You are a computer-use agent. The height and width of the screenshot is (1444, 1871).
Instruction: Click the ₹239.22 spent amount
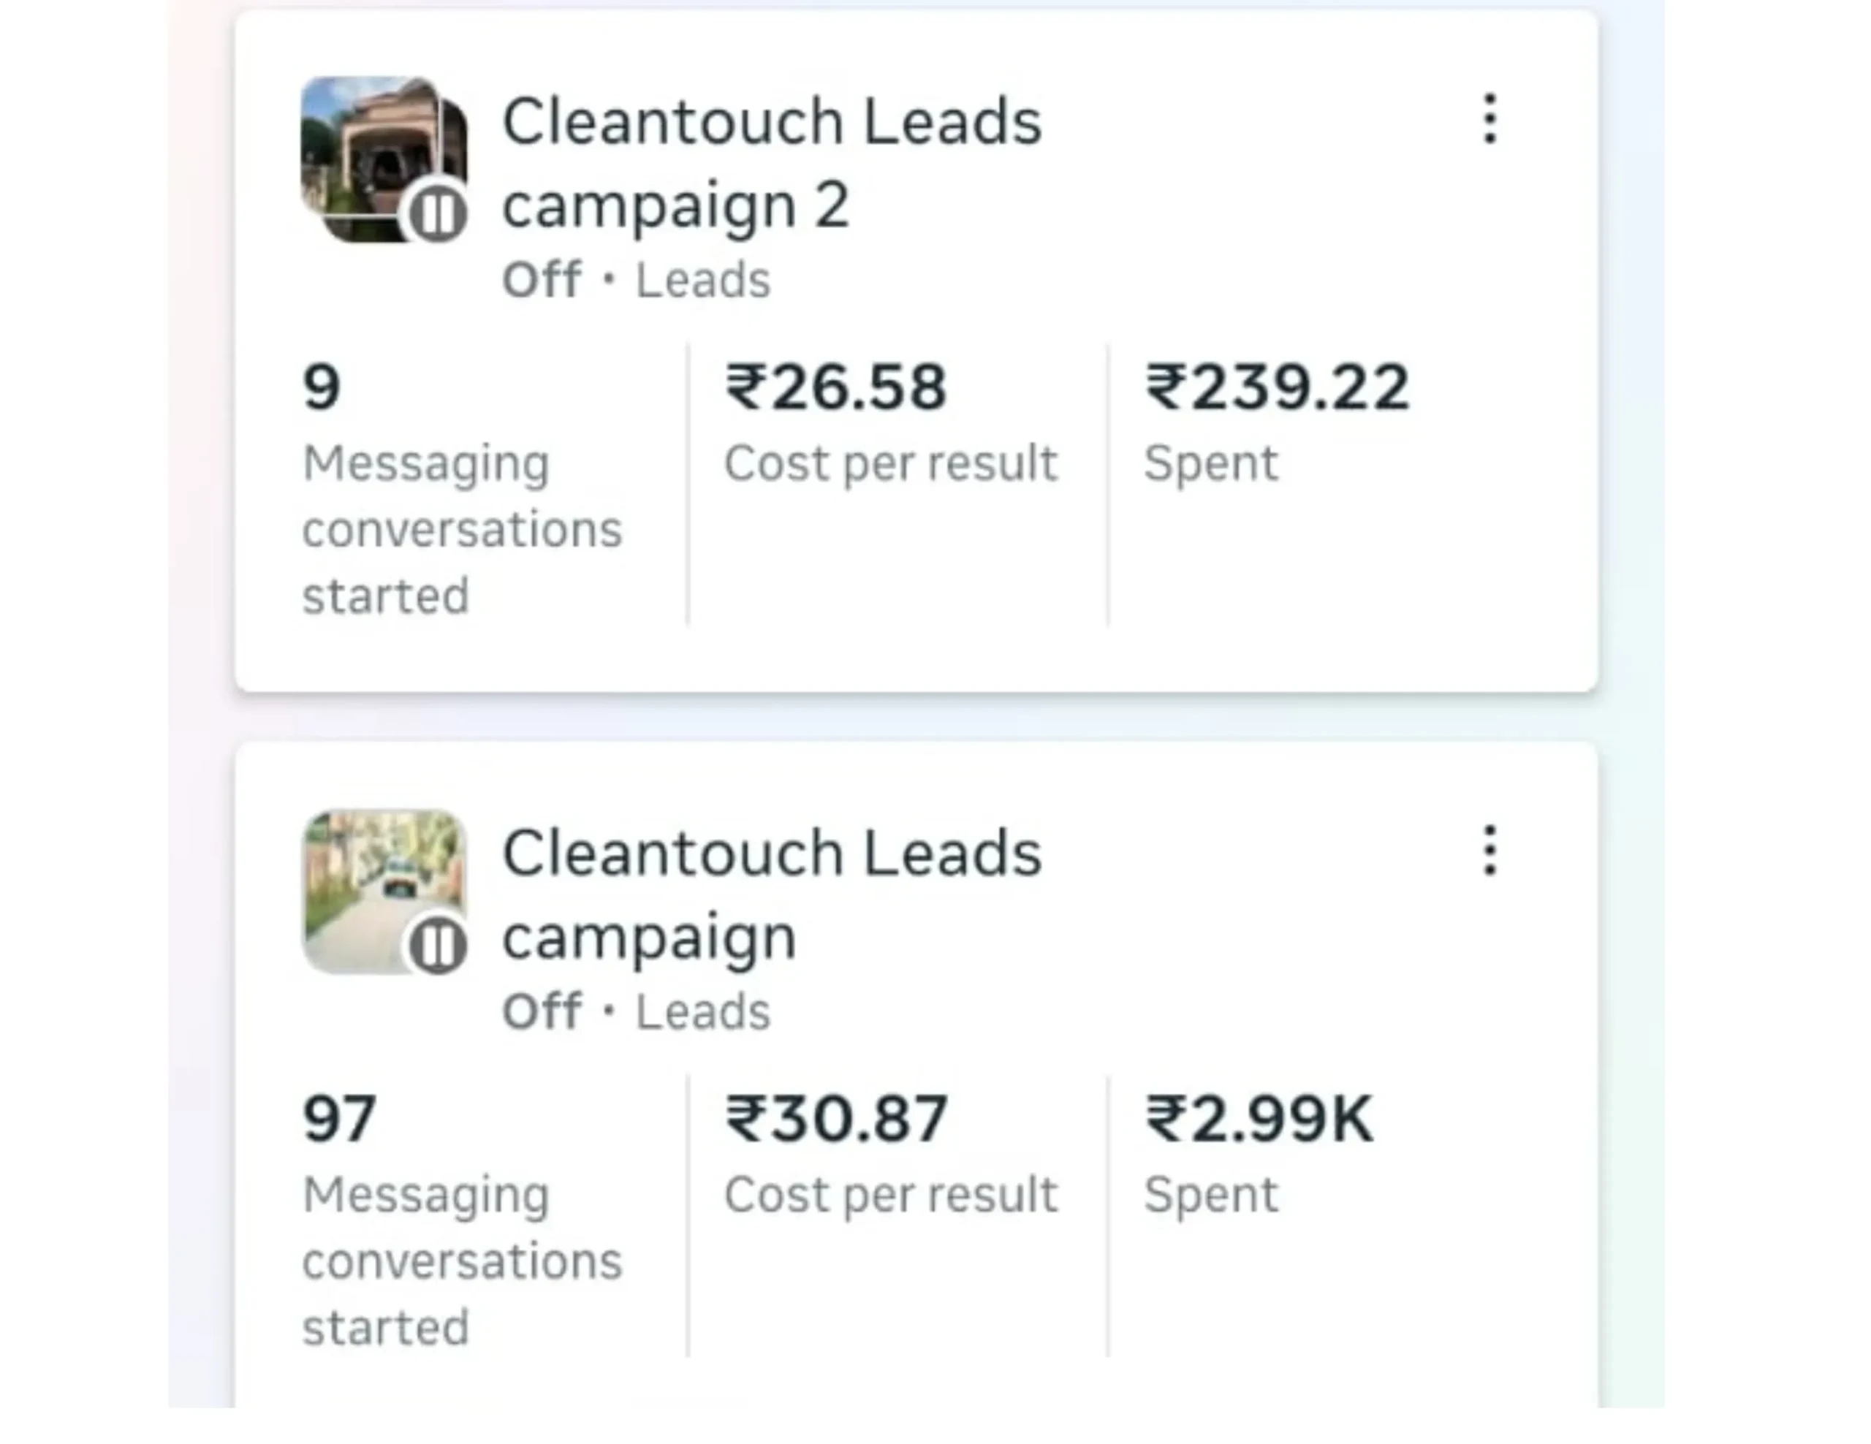coord(1277,387)
